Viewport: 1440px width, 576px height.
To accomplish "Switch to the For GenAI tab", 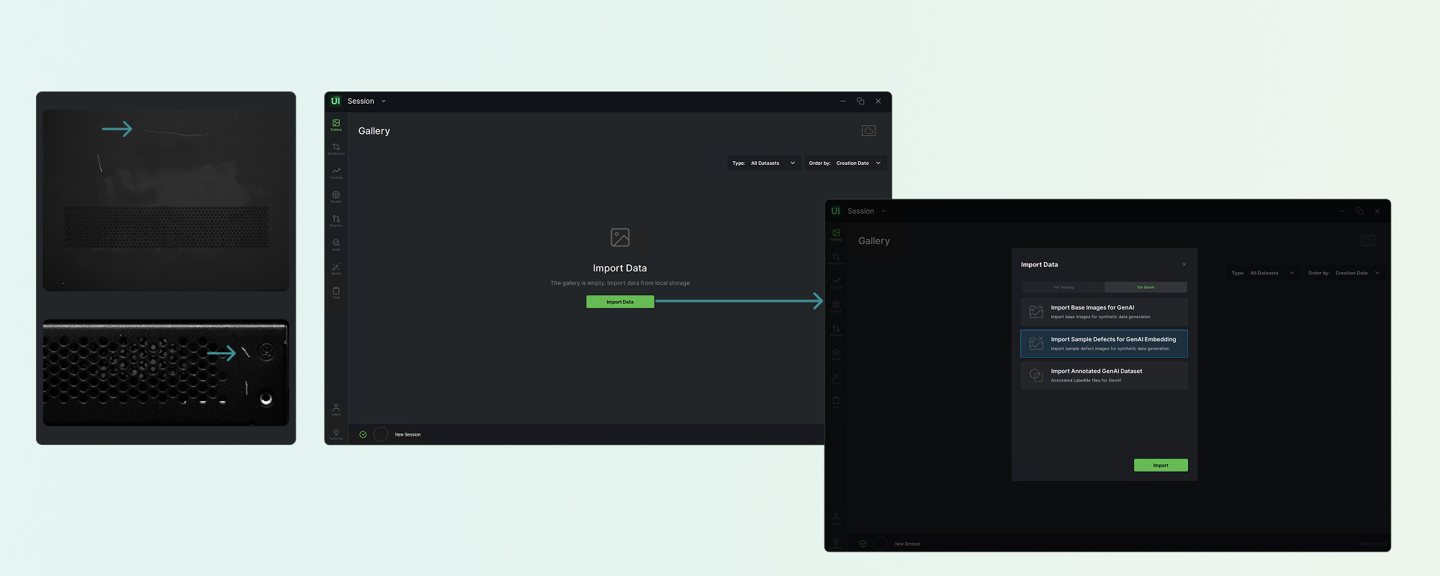I will point(1146,287).
